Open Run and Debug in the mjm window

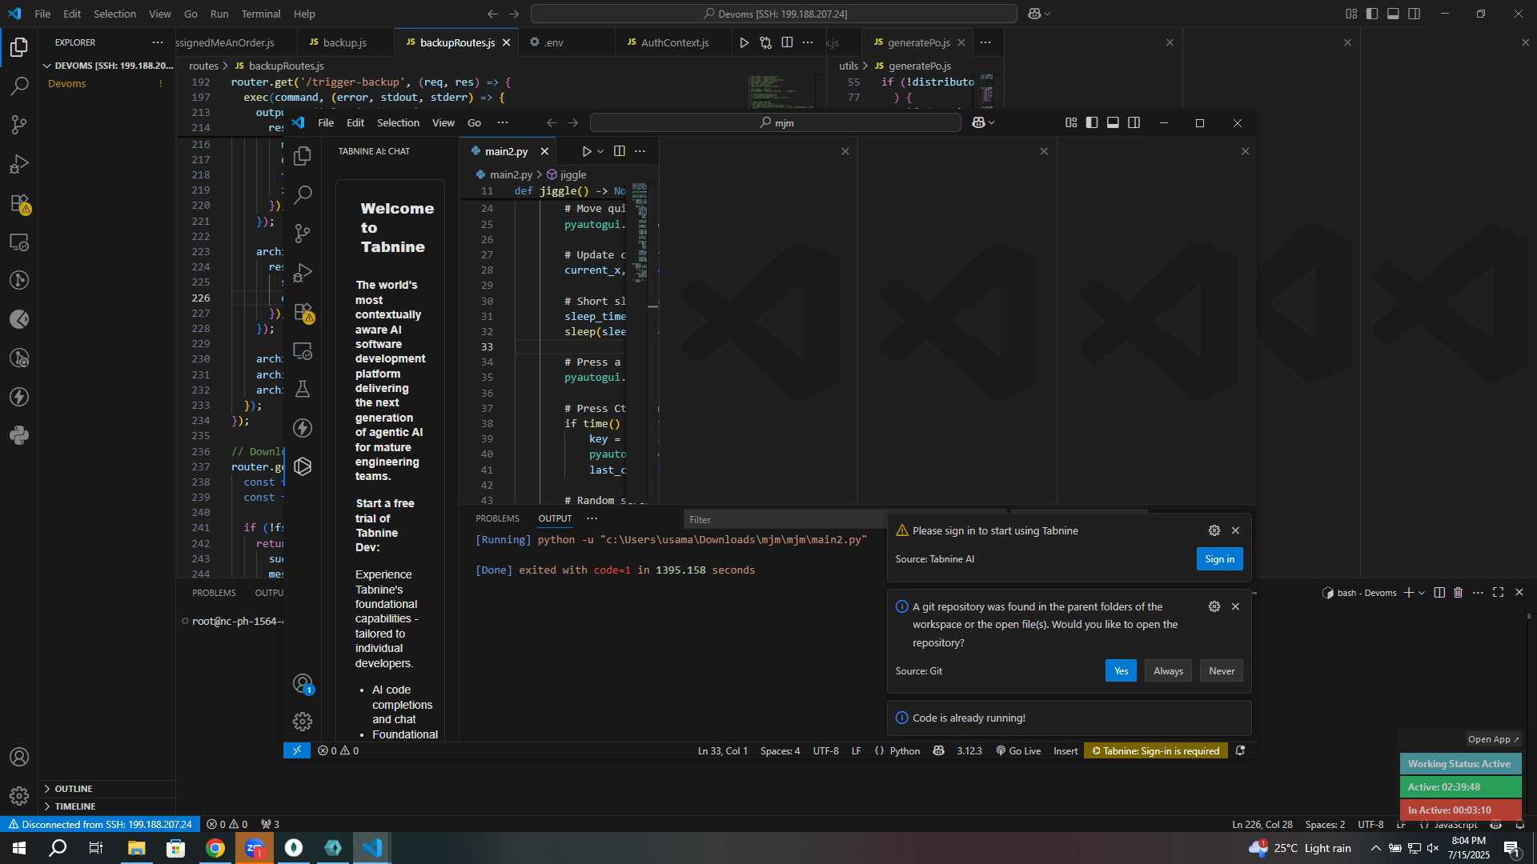(303, 273)
